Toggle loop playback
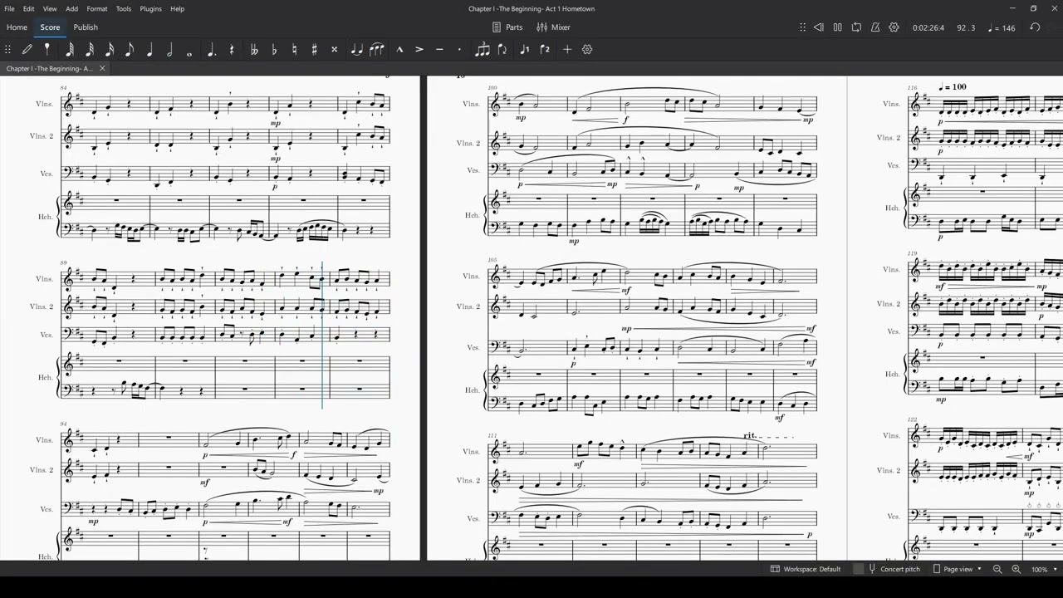 tap(856, 27)
